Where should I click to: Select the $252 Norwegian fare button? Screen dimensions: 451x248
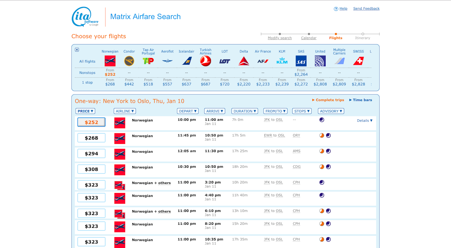[x=92, y=122]
